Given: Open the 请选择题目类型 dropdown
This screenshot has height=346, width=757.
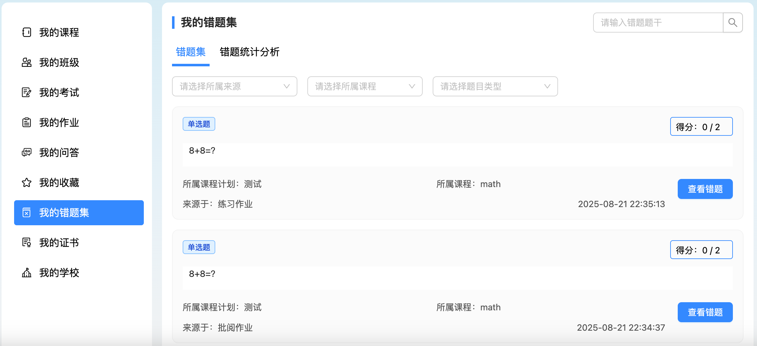Looking at the screenshot, I should tap(495, 86).
